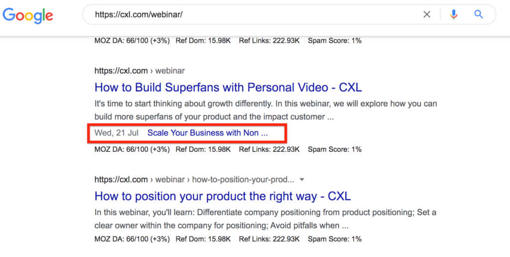Click the 'Wed, 21 Jul' event date

pos(116,133)
